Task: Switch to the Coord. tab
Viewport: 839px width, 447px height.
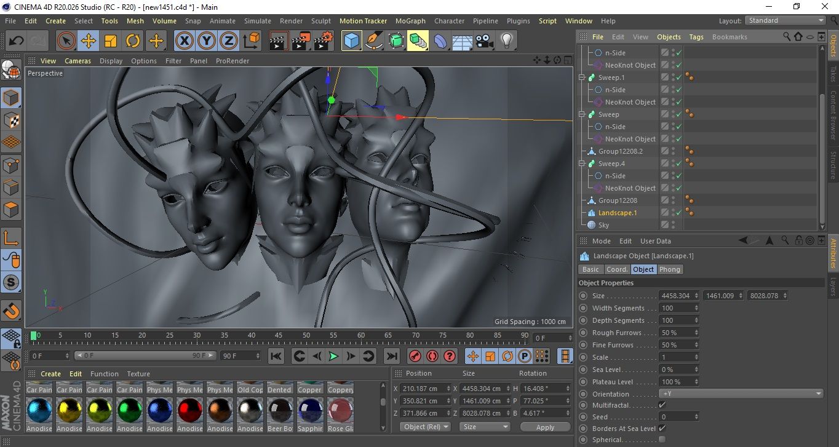Action: 616,269
